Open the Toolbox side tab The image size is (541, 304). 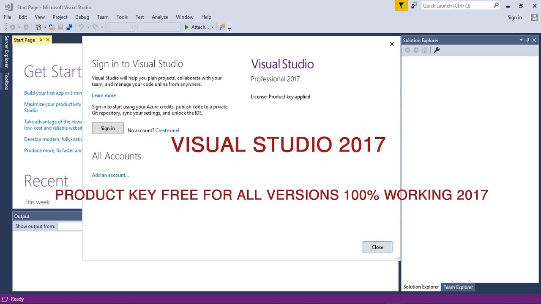click(7, 81)
